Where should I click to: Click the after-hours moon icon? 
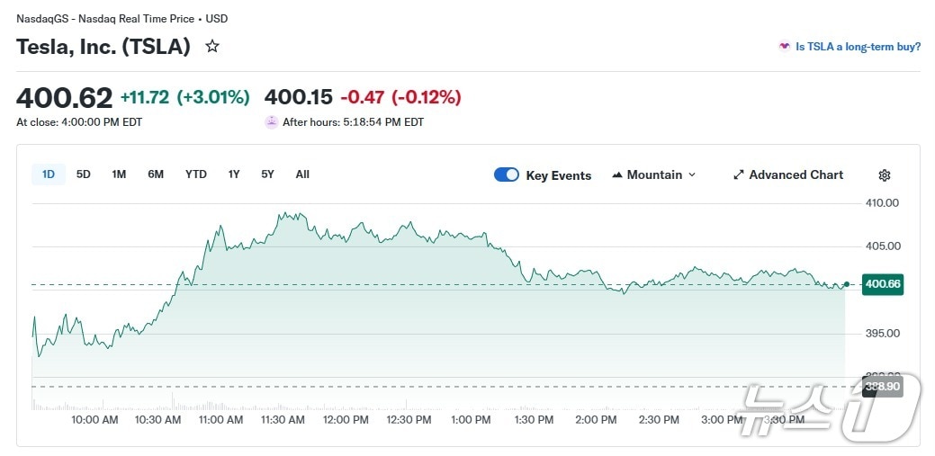click(x=272, y=122)
